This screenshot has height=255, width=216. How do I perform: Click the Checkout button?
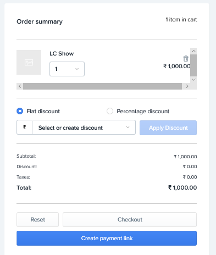pyautogui.click(x=130, y=219)
